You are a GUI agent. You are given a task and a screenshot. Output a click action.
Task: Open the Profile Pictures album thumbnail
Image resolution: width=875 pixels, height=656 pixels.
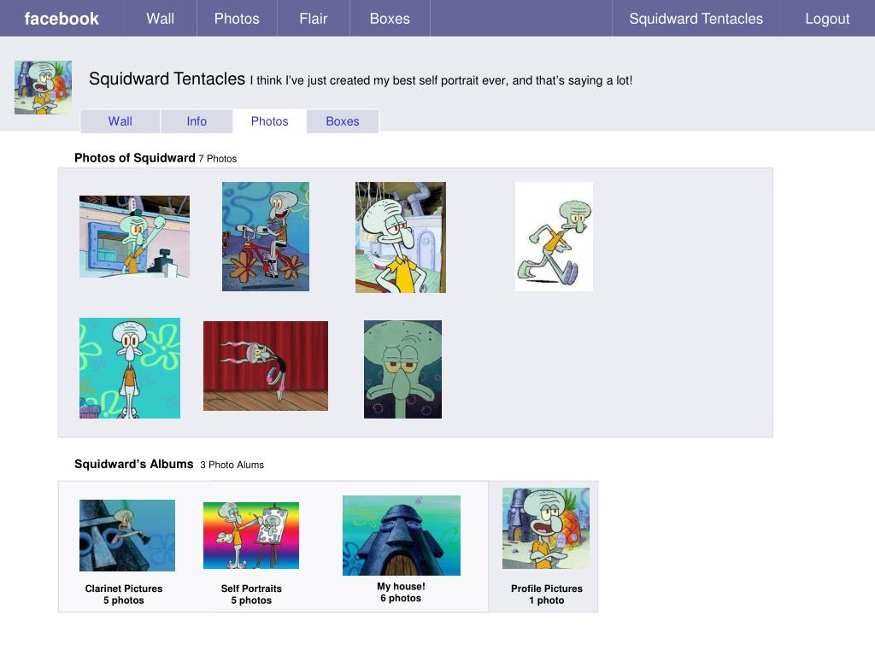(x=546, y=528)
